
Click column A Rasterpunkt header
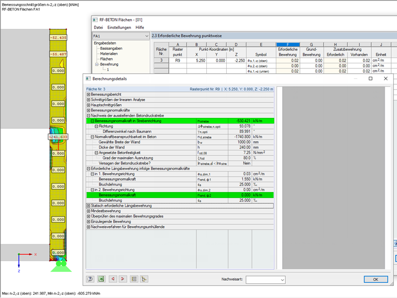coord(178,44)
